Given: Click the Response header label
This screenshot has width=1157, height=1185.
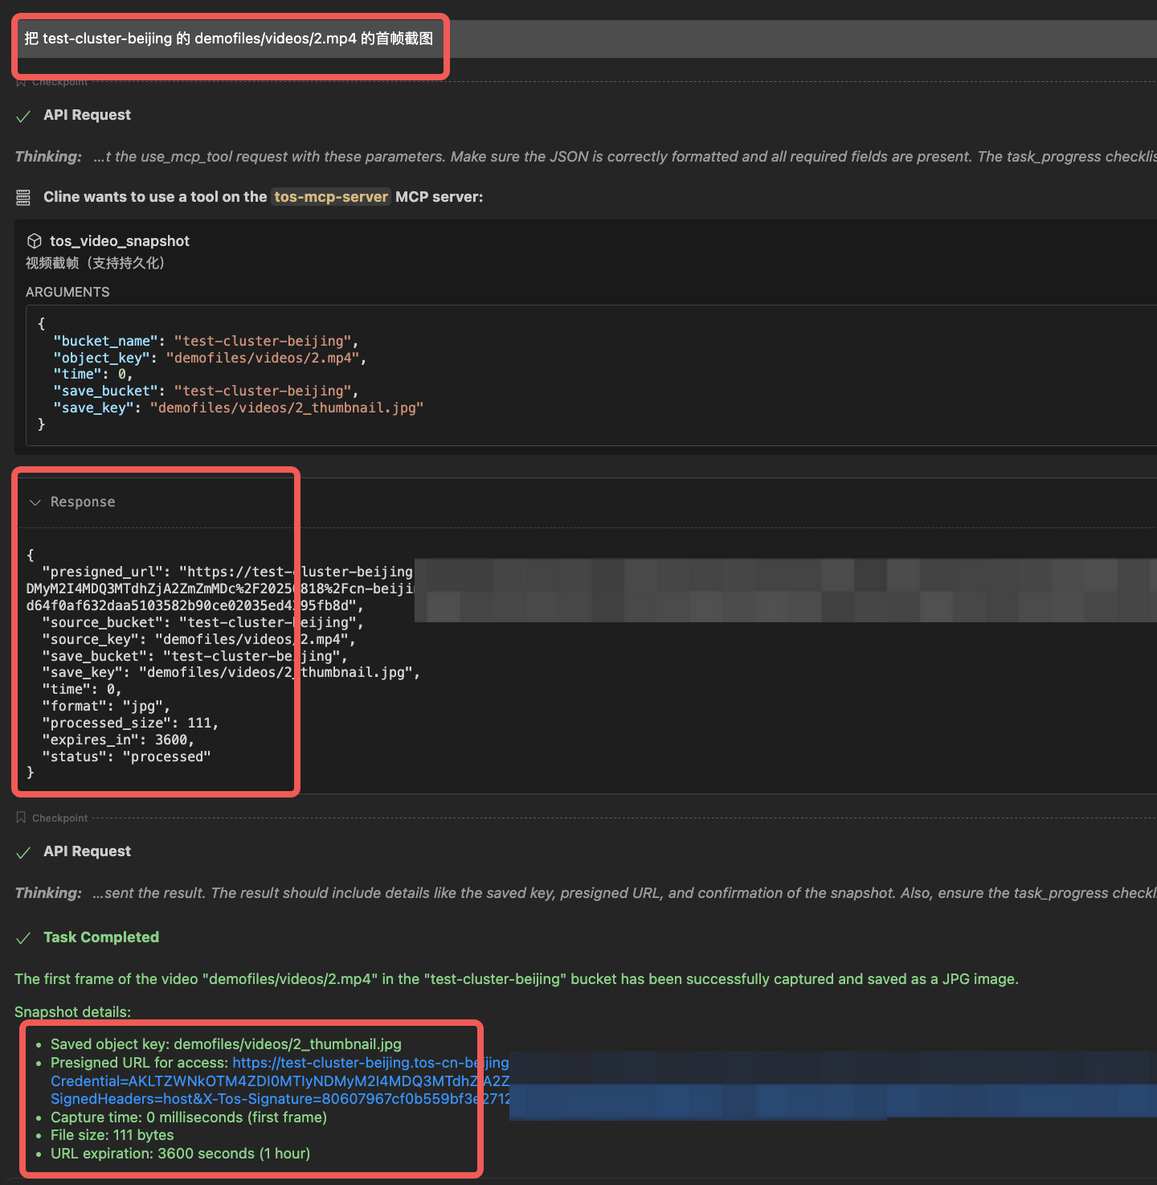Looking at the screenshot, I should pyautogui.click(x=83, y=502).
